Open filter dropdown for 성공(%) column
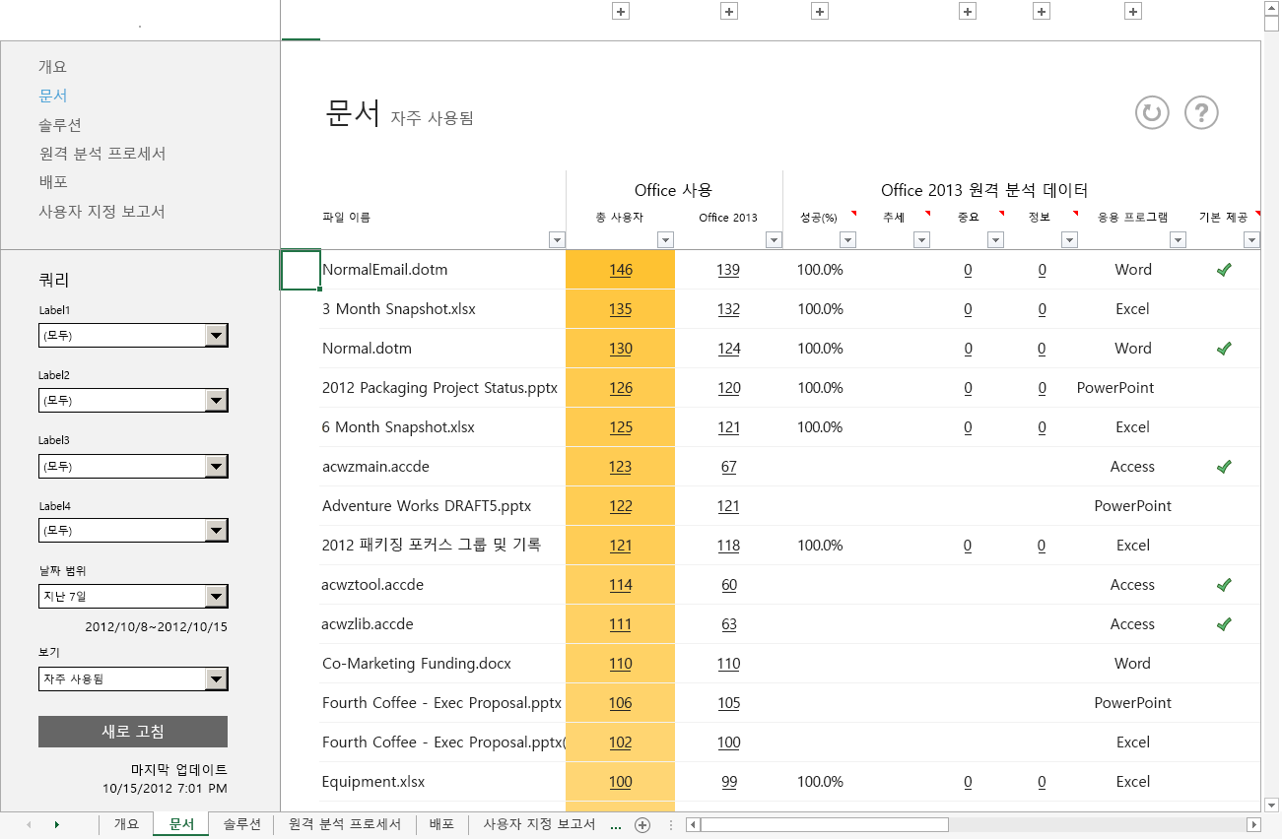Image resolution: width=1282 pixels, height=839 pixels. click(x=847, y=239)
